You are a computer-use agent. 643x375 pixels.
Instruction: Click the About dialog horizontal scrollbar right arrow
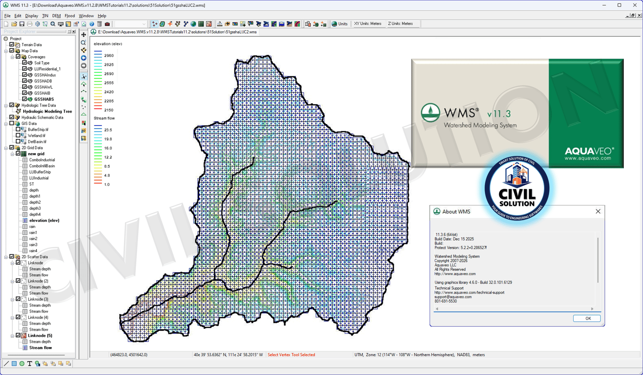(x=592, y=309)
